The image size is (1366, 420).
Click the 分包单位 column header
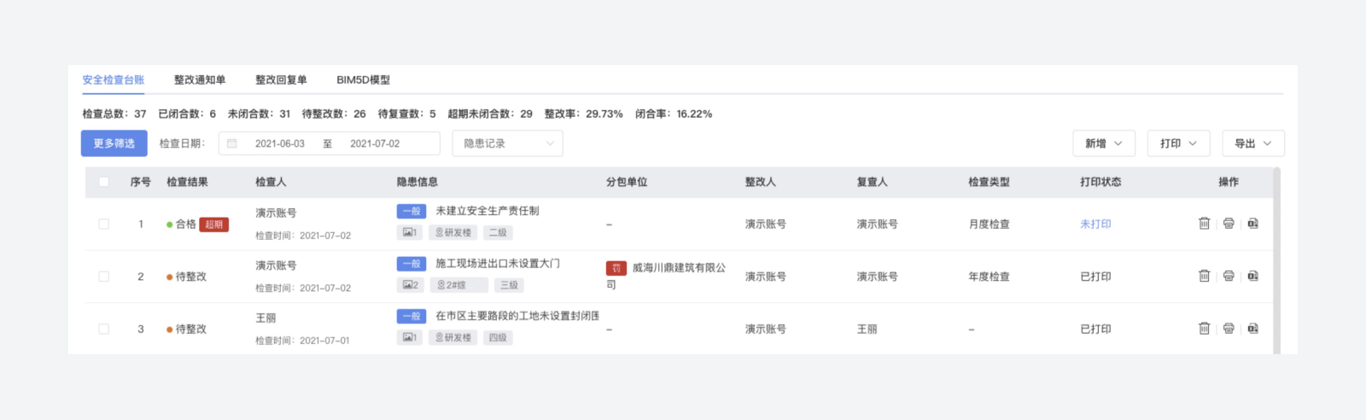pyautogui.click(x=627, y=182)
